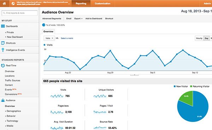The image size is (212, 130).
Task: Open the website account selector dropdown
Action: coord(69,4)
